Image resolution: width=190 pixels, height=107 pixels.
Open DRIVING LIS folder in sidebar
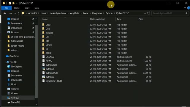tap(17, 41)
